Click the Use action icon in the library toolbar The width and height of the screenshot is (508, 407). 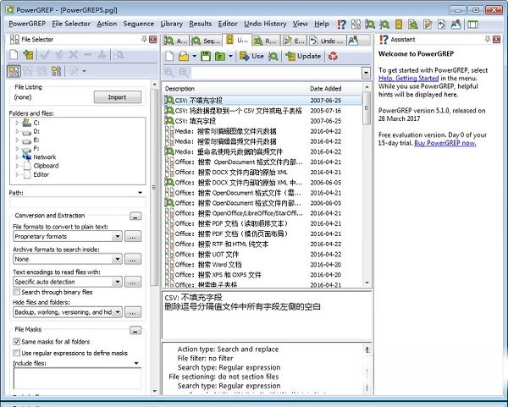(x=251, y=56)
